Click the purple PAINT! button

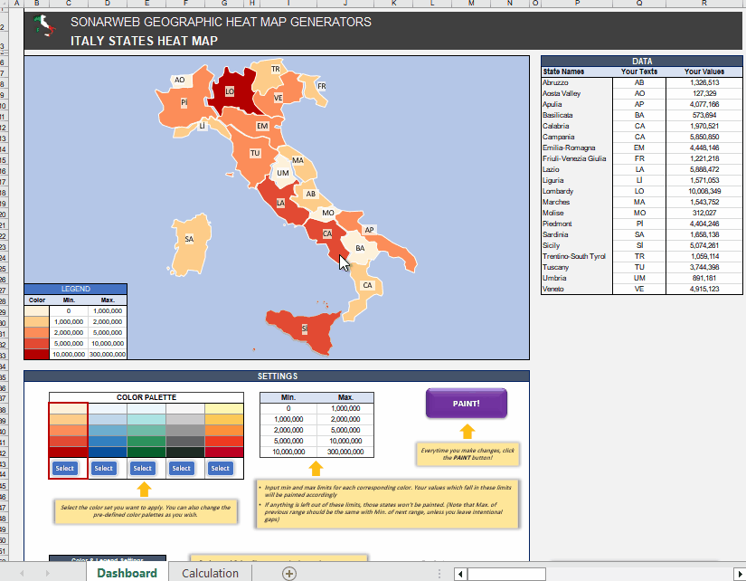(x=467, y=404)
